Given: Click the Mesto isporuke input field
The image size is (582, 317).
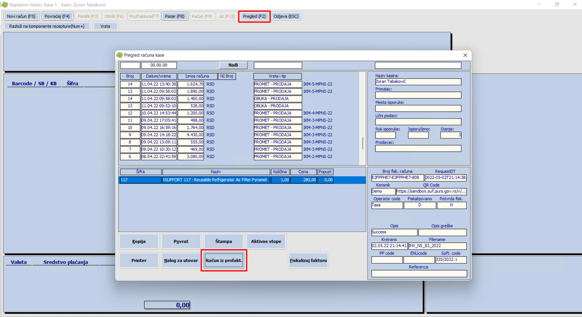Looking at the screenshot, I should click(x=418, y=109).
